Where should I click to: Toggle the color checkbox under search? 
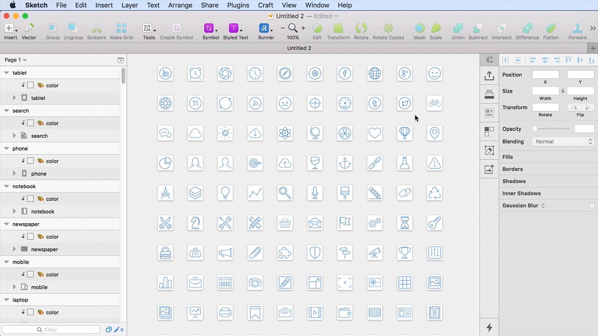pyautogui.click(x=30, y=123)
